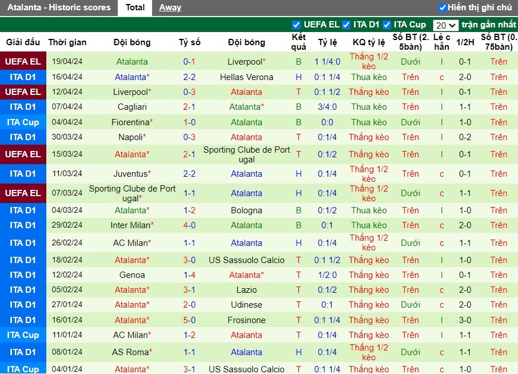Click Liverpool in the 19/04/24 row
Image resolution: width=518 pixels, height=374 pixels.
[246, 62]
